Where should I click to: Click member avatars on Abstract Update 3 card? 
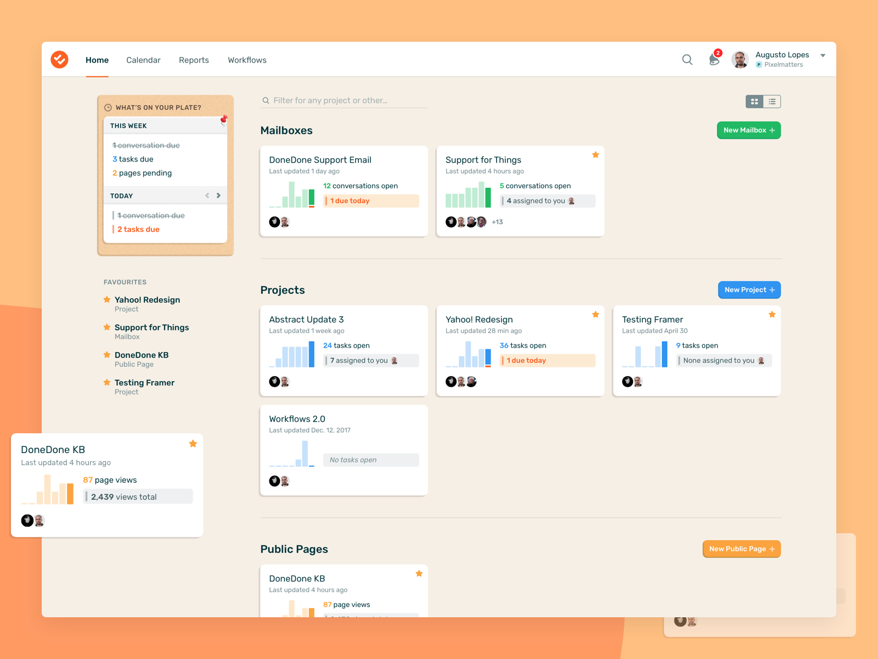(279, 382)
